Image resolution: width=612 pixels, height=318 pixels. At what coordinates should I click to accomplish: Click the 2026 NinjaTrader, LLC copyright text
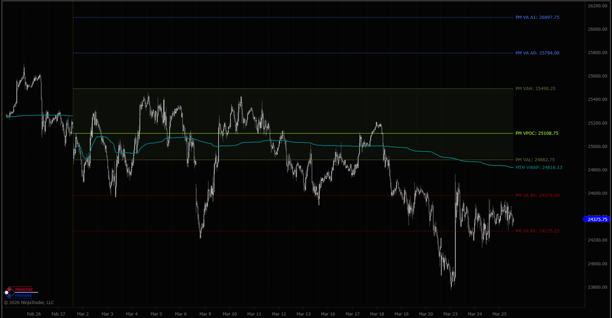(x=29, y=302)
